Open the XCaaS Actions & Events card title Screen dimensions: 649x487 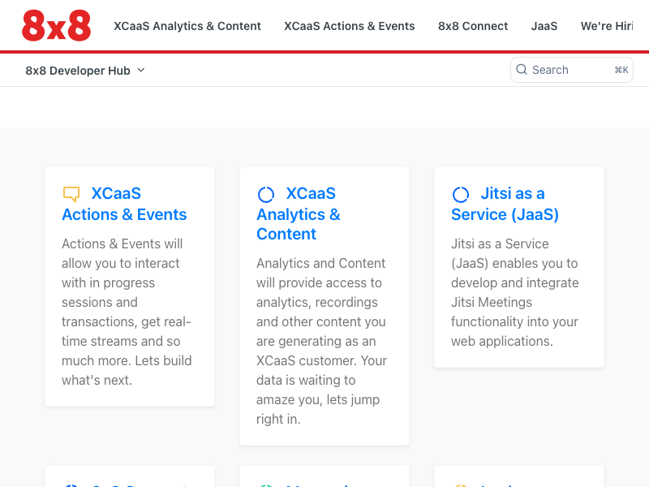tap(124, 204)
